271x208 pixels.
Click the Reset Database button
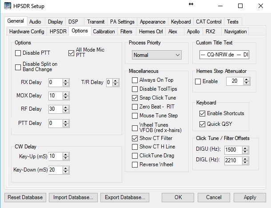tap(25, 197)
